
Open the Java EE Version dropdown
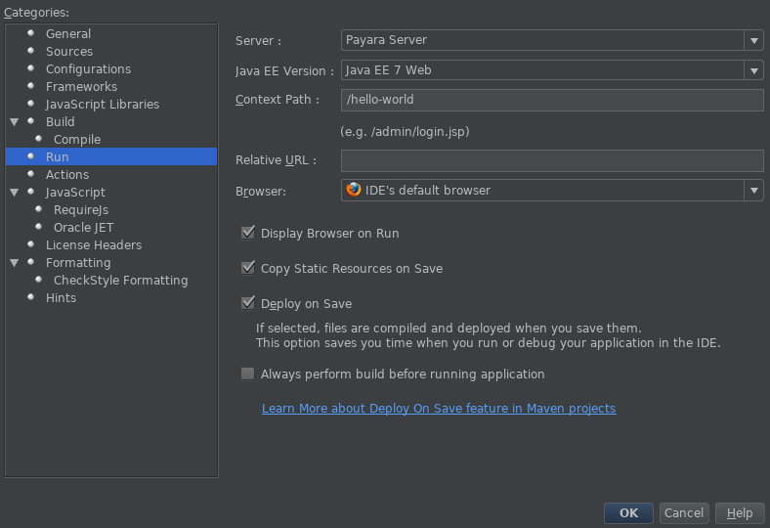752,70
